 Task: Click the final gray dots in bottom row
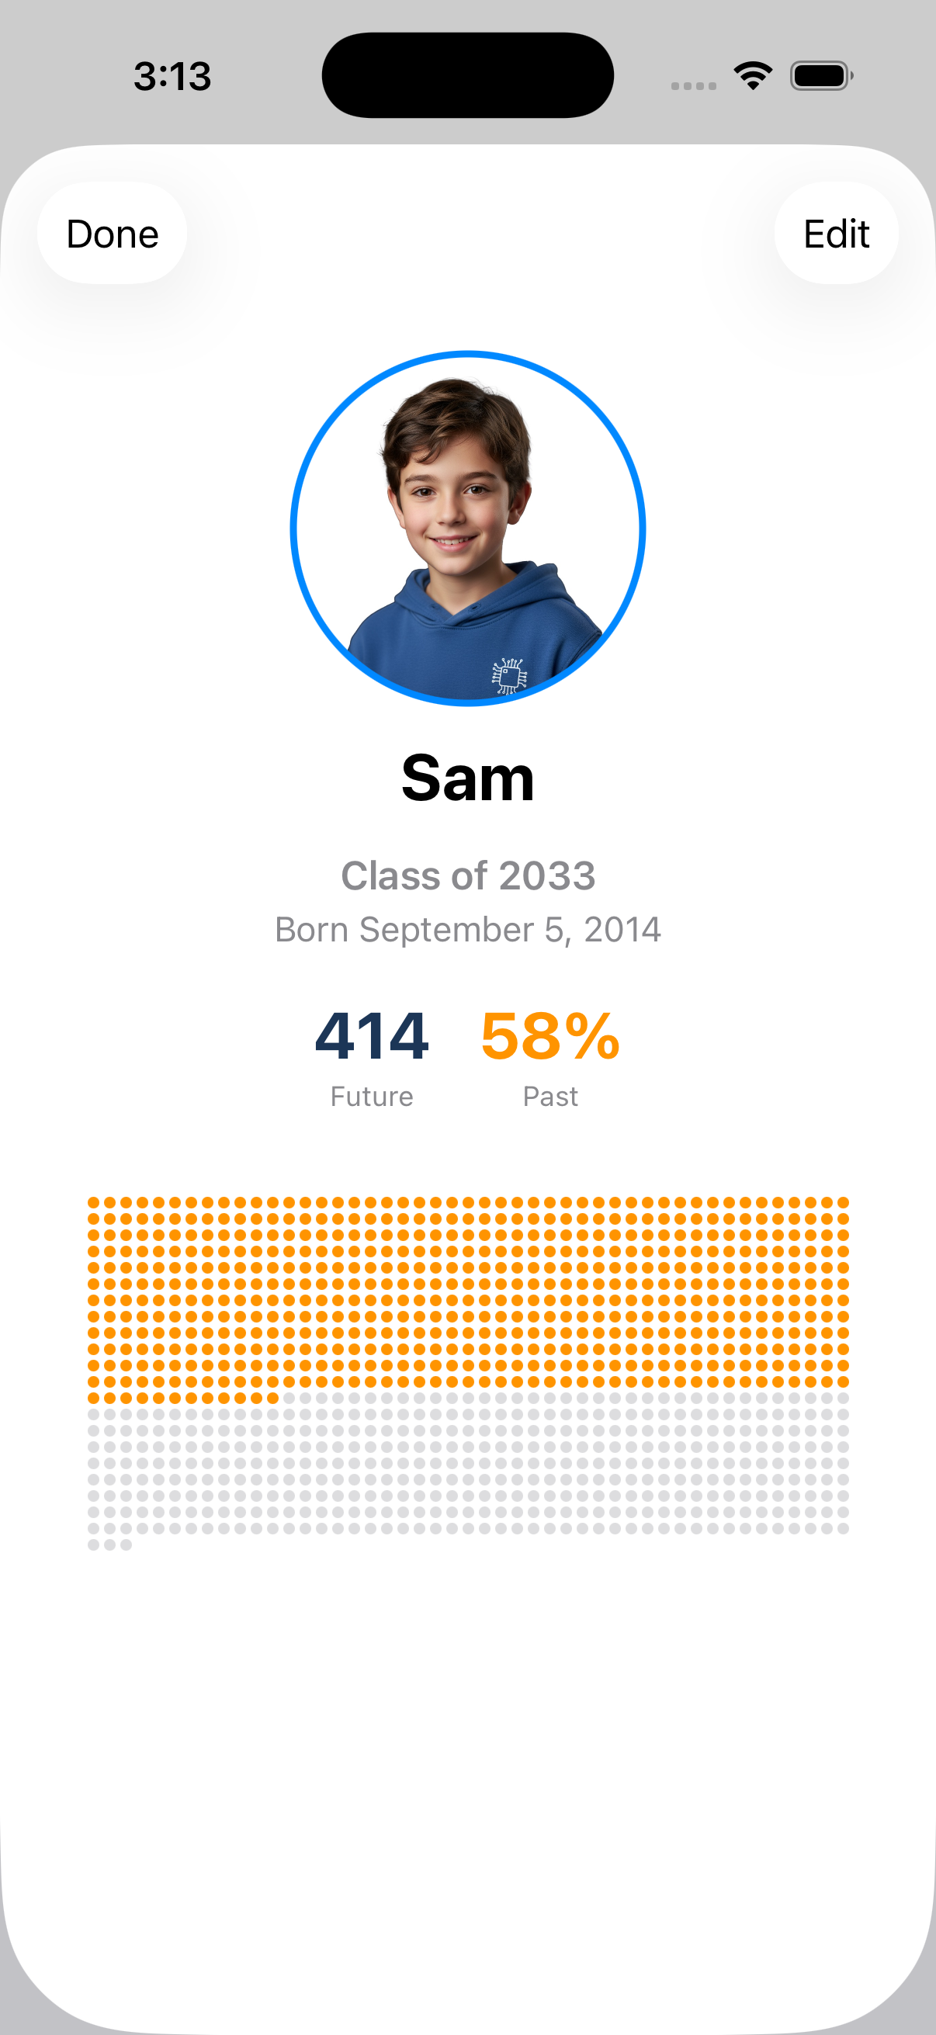point(126,1545)
